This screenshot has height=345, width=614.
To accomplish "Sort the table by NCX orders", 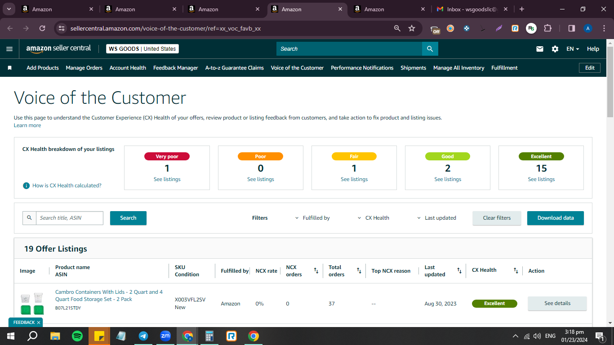I will coord(316,270).
